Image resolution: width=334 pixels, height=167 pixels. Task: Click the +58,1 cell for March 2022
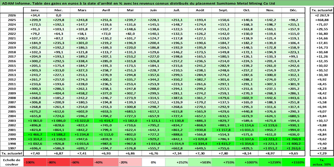coord(82,34)
